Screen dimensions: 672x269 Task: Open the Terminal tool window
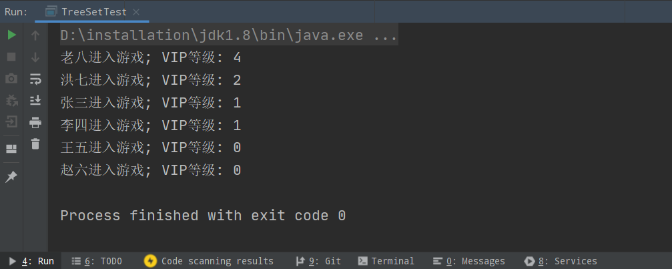[x=386, y=261]
